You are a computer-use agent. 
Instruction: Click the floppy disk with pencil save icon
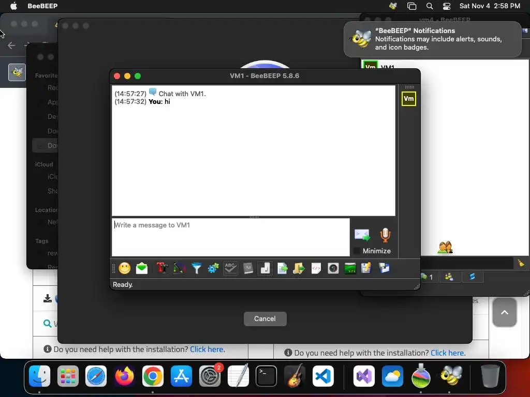(366, 268)
